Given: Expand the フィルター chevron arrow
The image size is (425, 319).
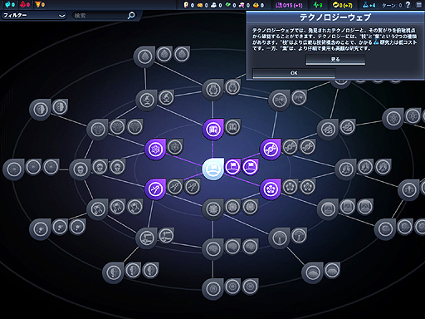Looking at the screenshot, I should click(62, 16).
